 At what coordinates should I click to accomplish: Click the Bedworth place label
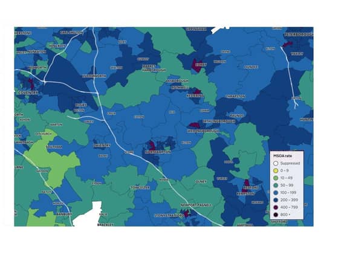pyautogui.click(x=37, y=68)
